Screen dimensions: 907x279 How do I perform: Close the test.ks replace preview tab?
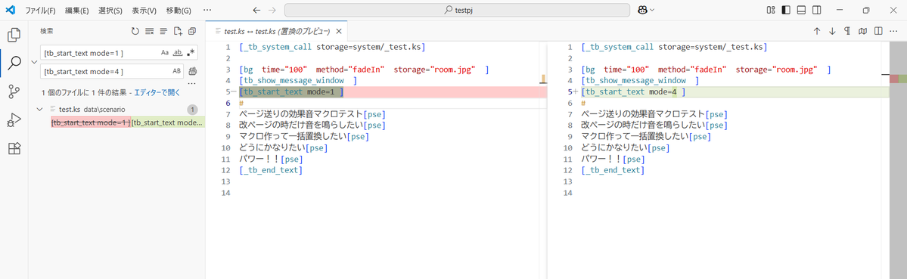click(339, 31)
